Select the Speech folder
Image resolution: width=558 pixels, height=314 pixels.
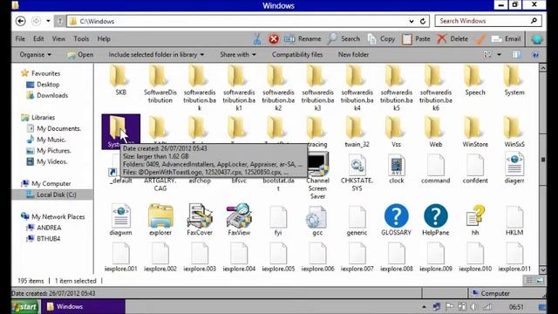(475, 80)
